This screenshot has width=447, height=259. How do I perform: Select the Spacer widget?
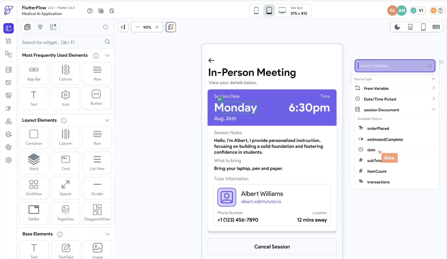click(x=66, y=188)
